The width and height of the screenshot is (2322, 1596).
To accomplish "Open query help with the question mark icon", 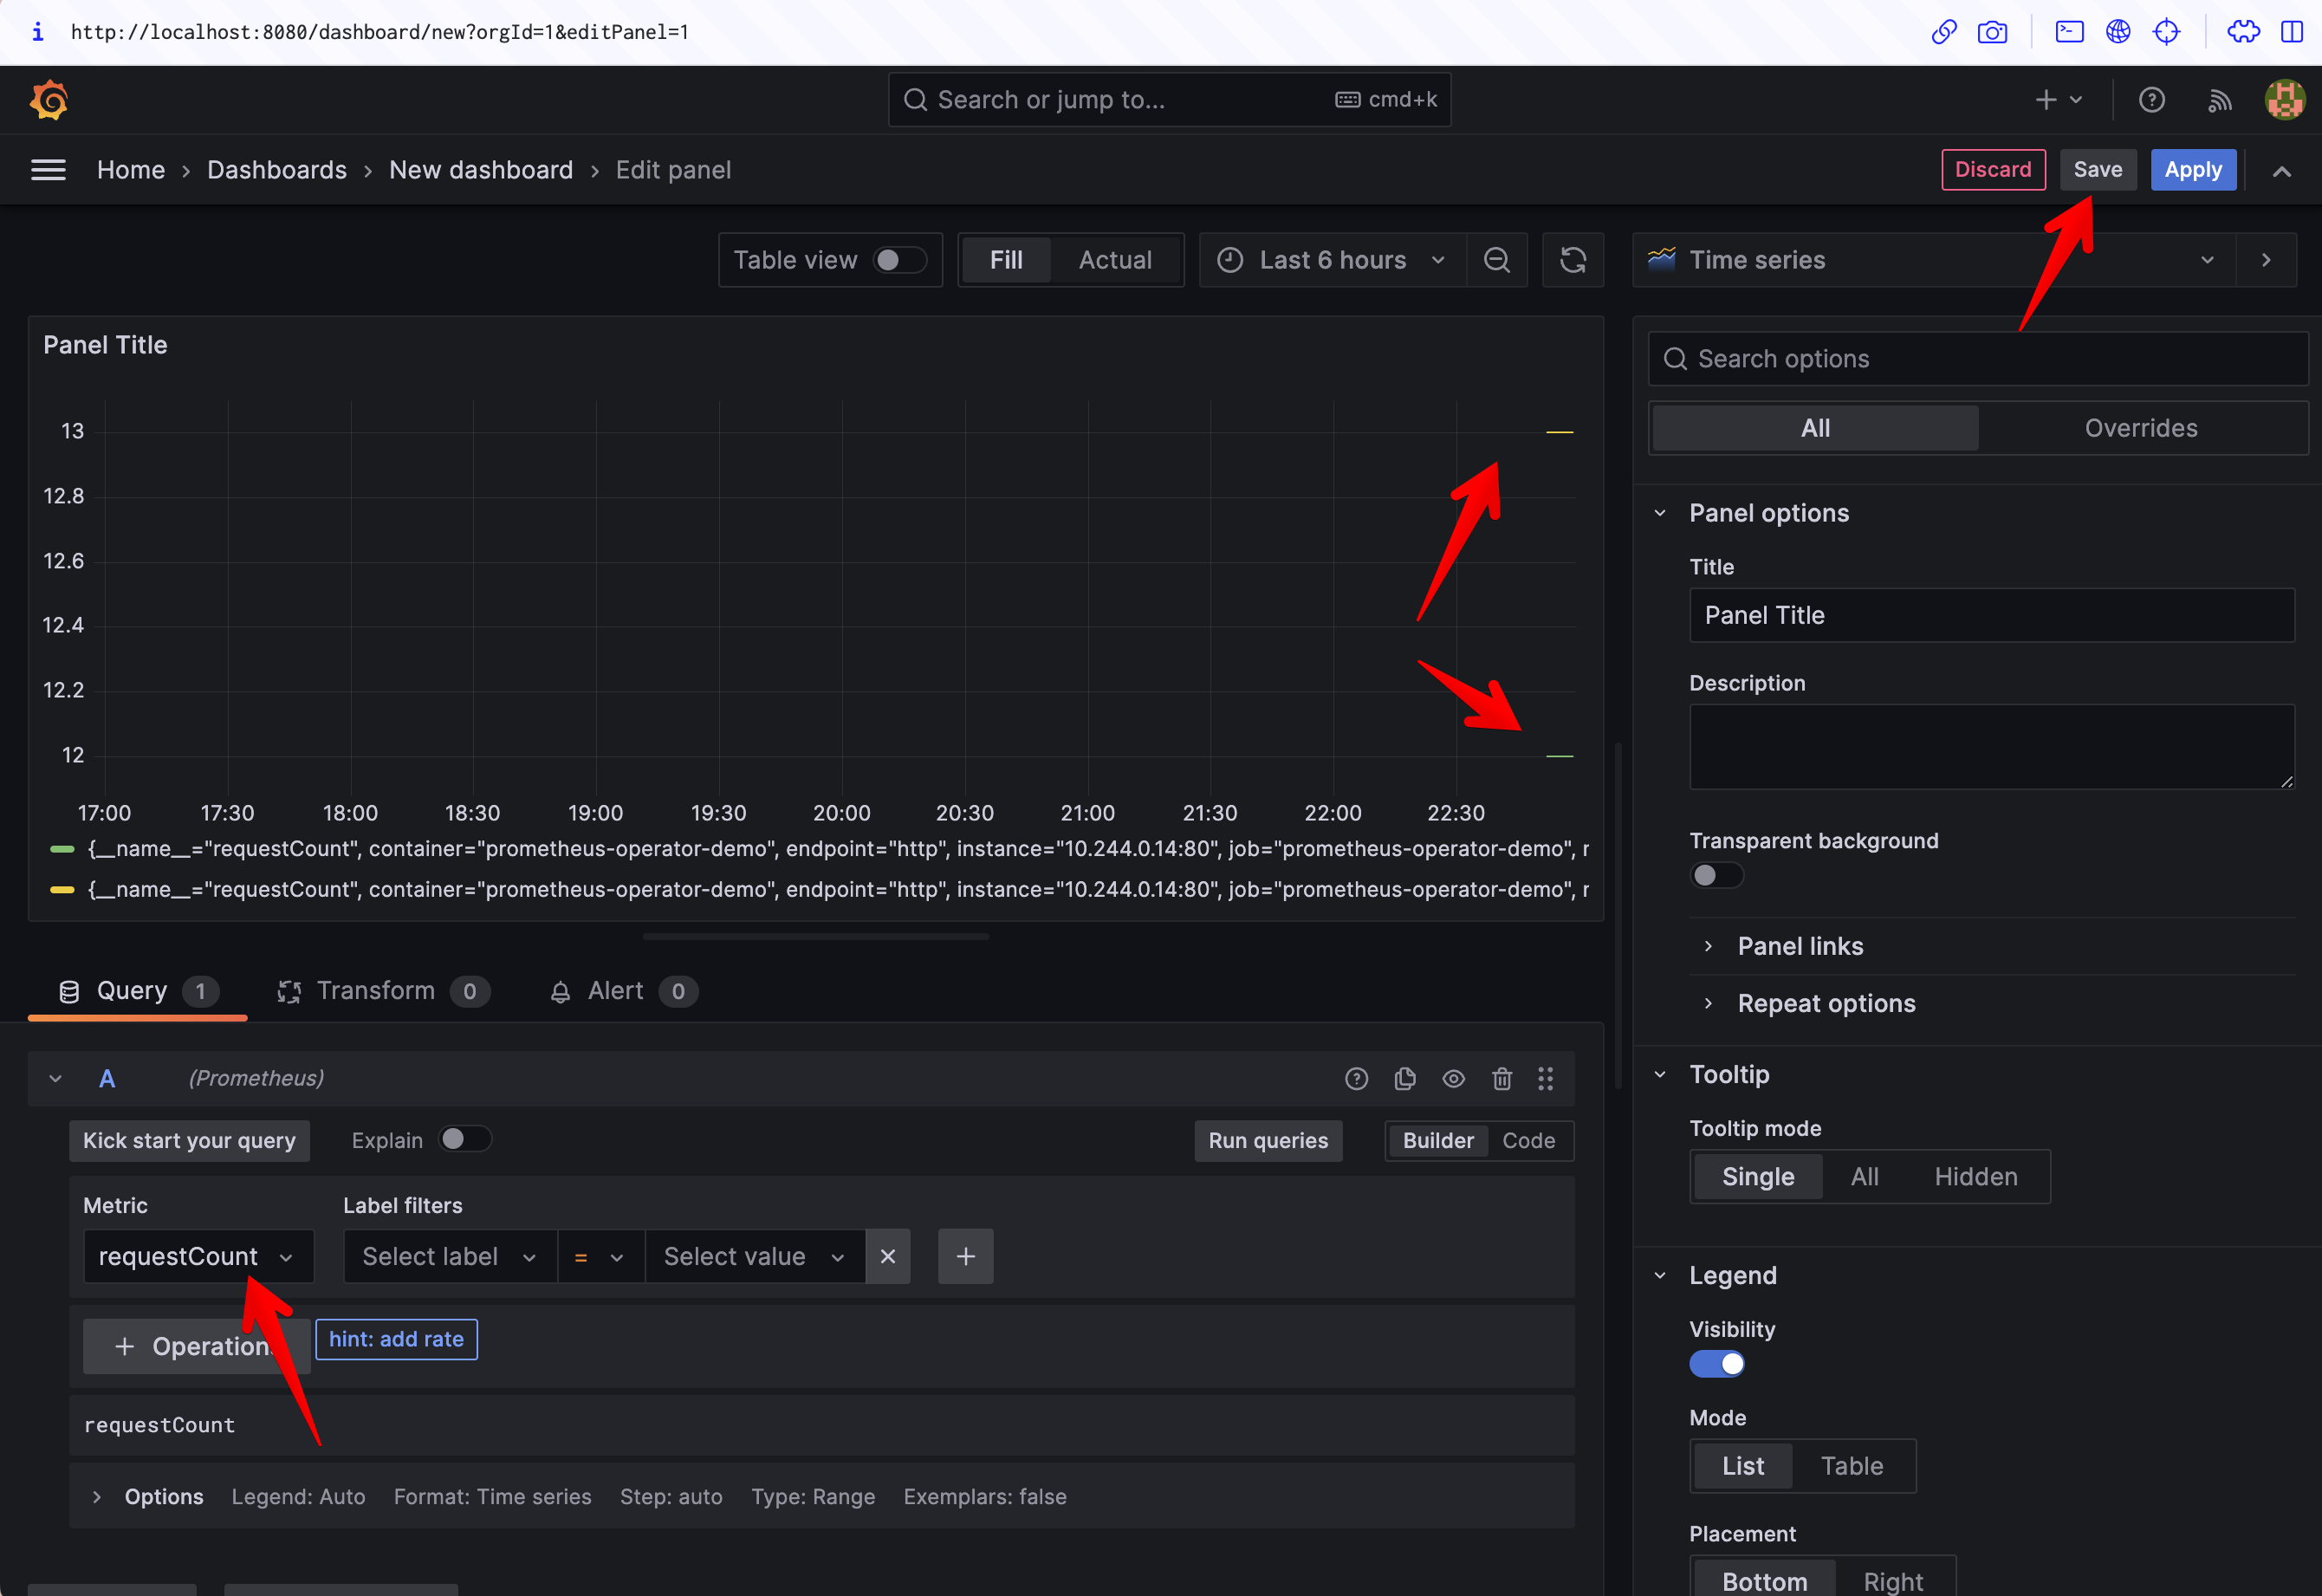I will (x=1356, y=1078).
